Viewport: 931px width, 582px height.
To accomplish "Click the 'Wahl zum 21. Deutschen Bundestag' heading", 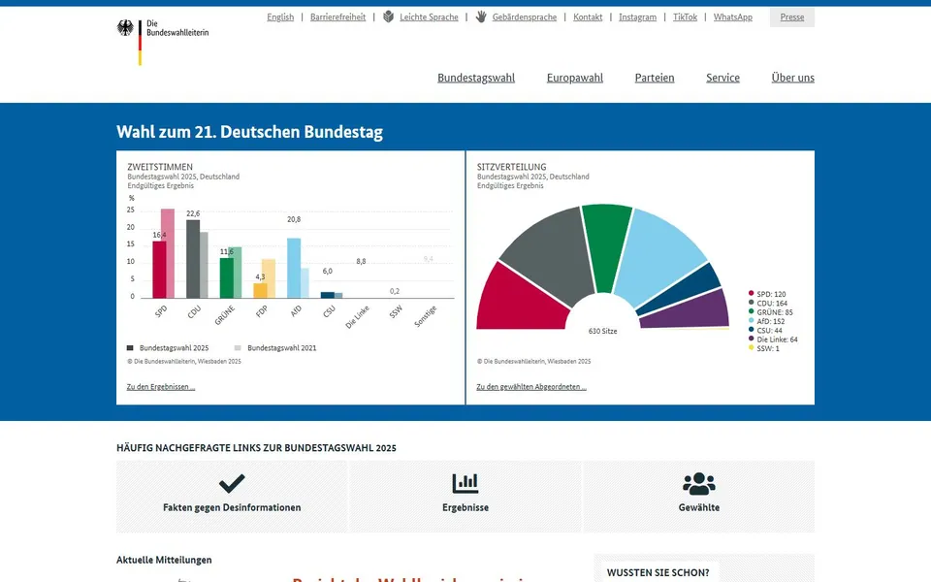I will click(249, 132).
